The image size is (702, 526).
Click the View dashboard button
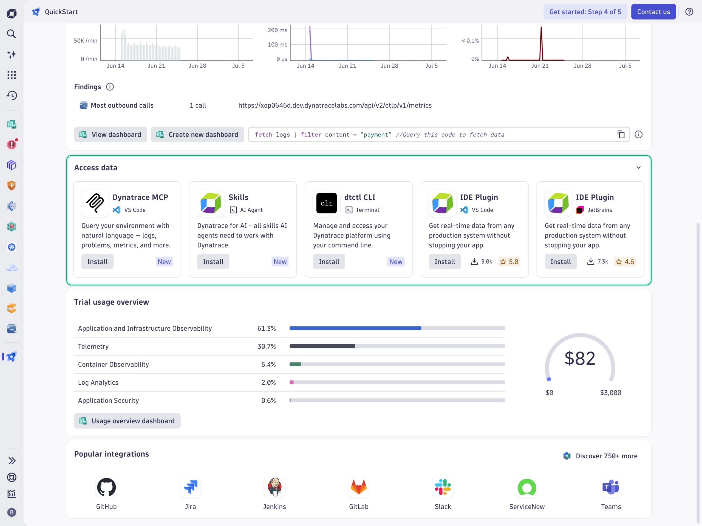point(111,135)
